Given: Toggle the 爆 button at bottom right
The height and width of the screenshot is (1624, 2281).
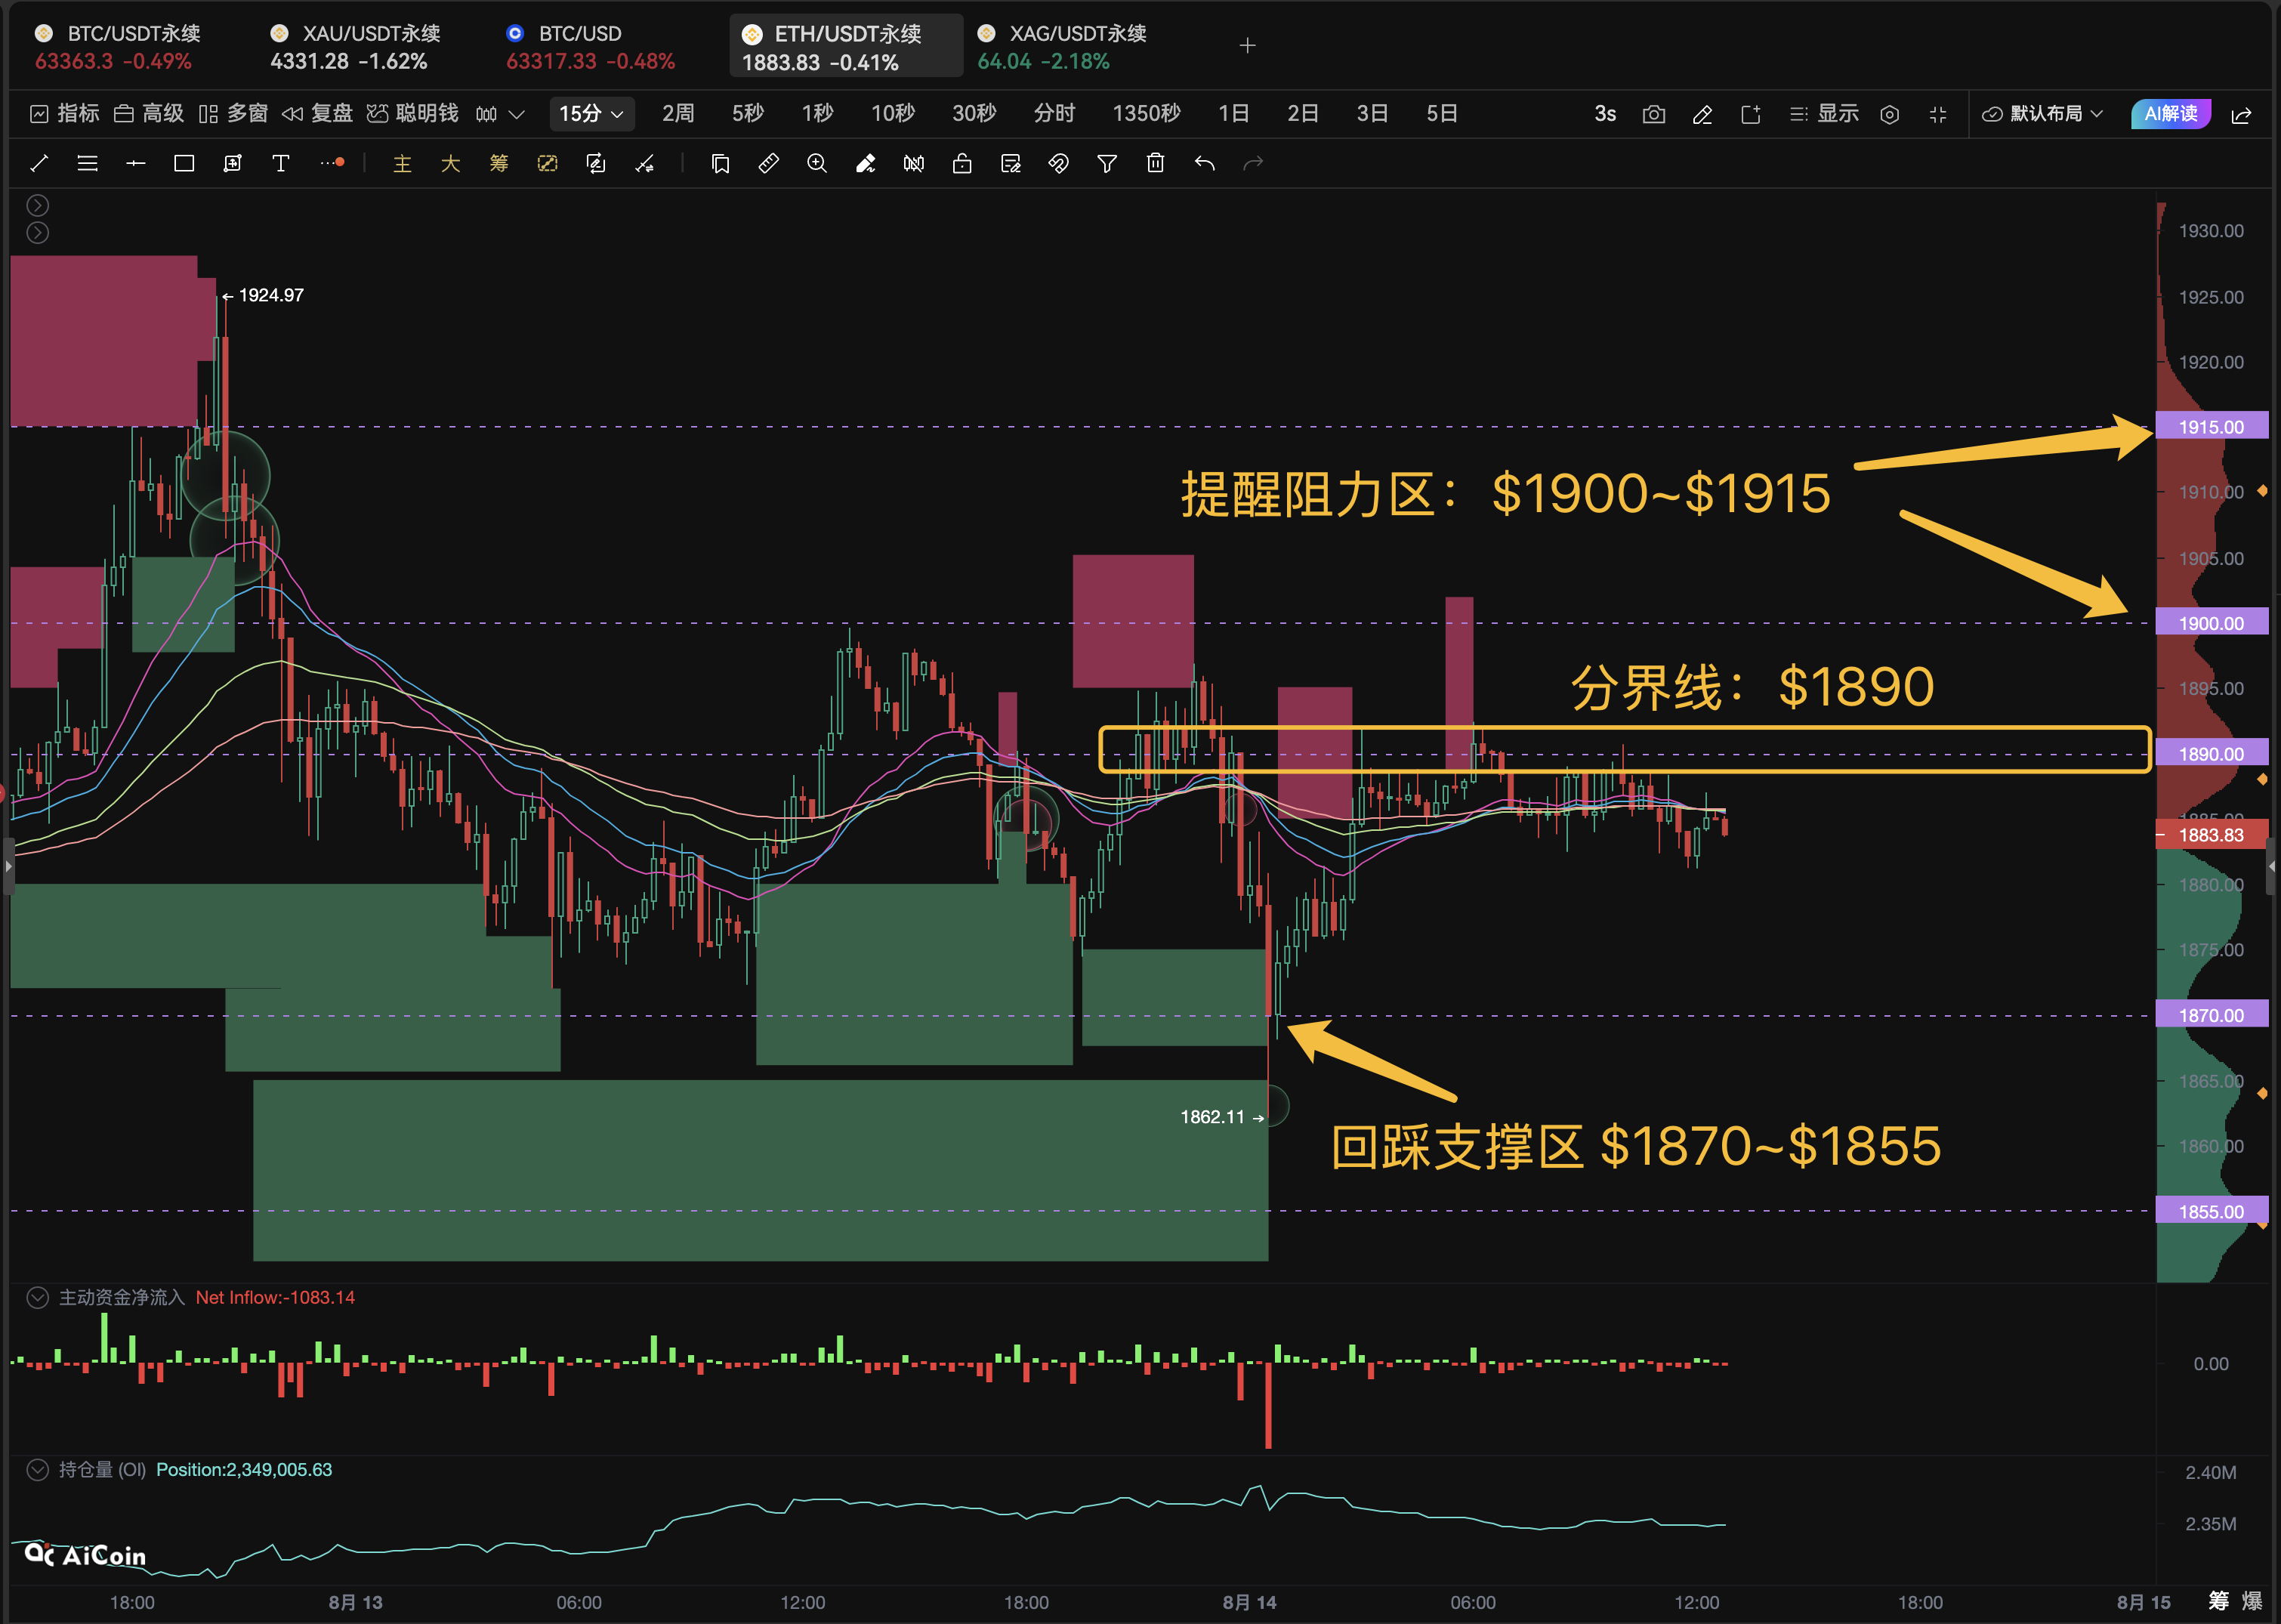Looking at the screenshot, I should tap(2252, 1601).
